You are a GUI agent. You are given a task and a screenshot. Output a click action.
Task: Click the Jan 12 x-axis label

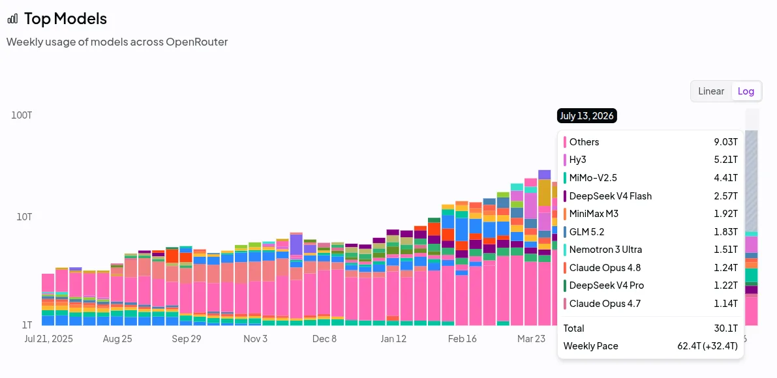click(393, 339)
